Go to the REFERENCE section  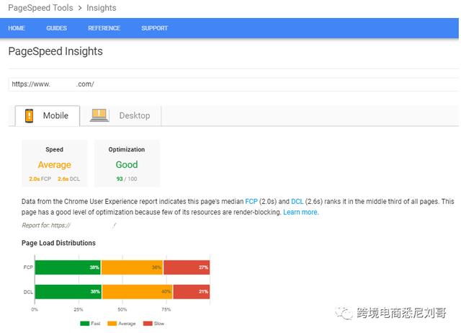[x=104, y=28]
